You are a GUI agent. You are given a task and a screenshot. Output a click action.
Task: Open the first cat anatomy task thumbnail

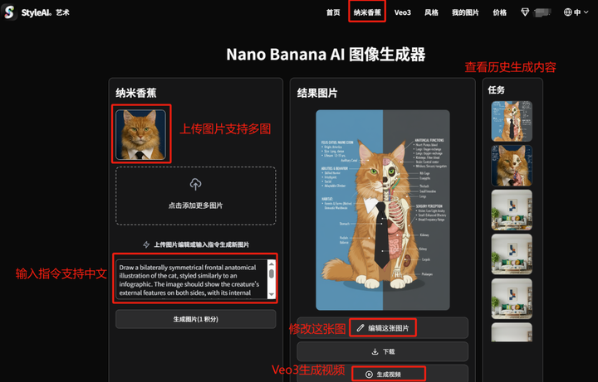512,121
